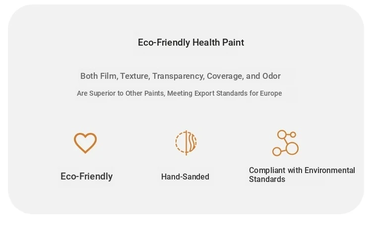Screen dimensions: 372x238
Task: Click the wavy right half of sanding icon
Action: click(191, 142)
